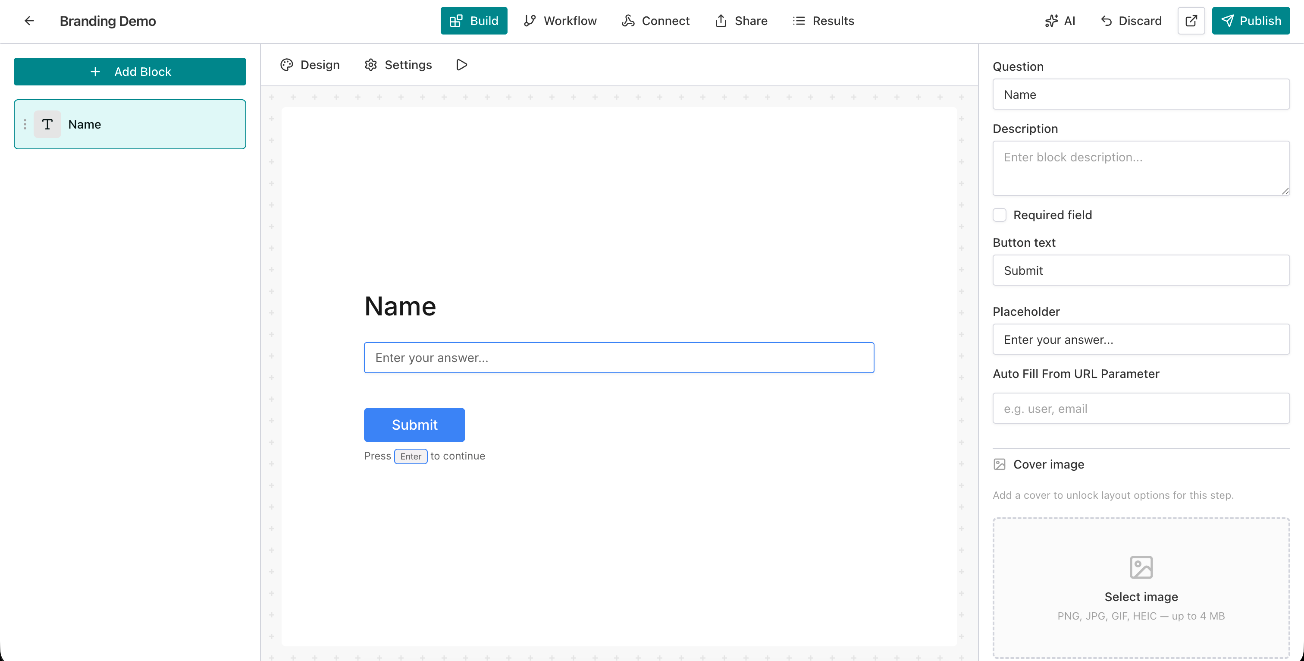
Task: Click the Cover image icon
Action: coord(999,464)
